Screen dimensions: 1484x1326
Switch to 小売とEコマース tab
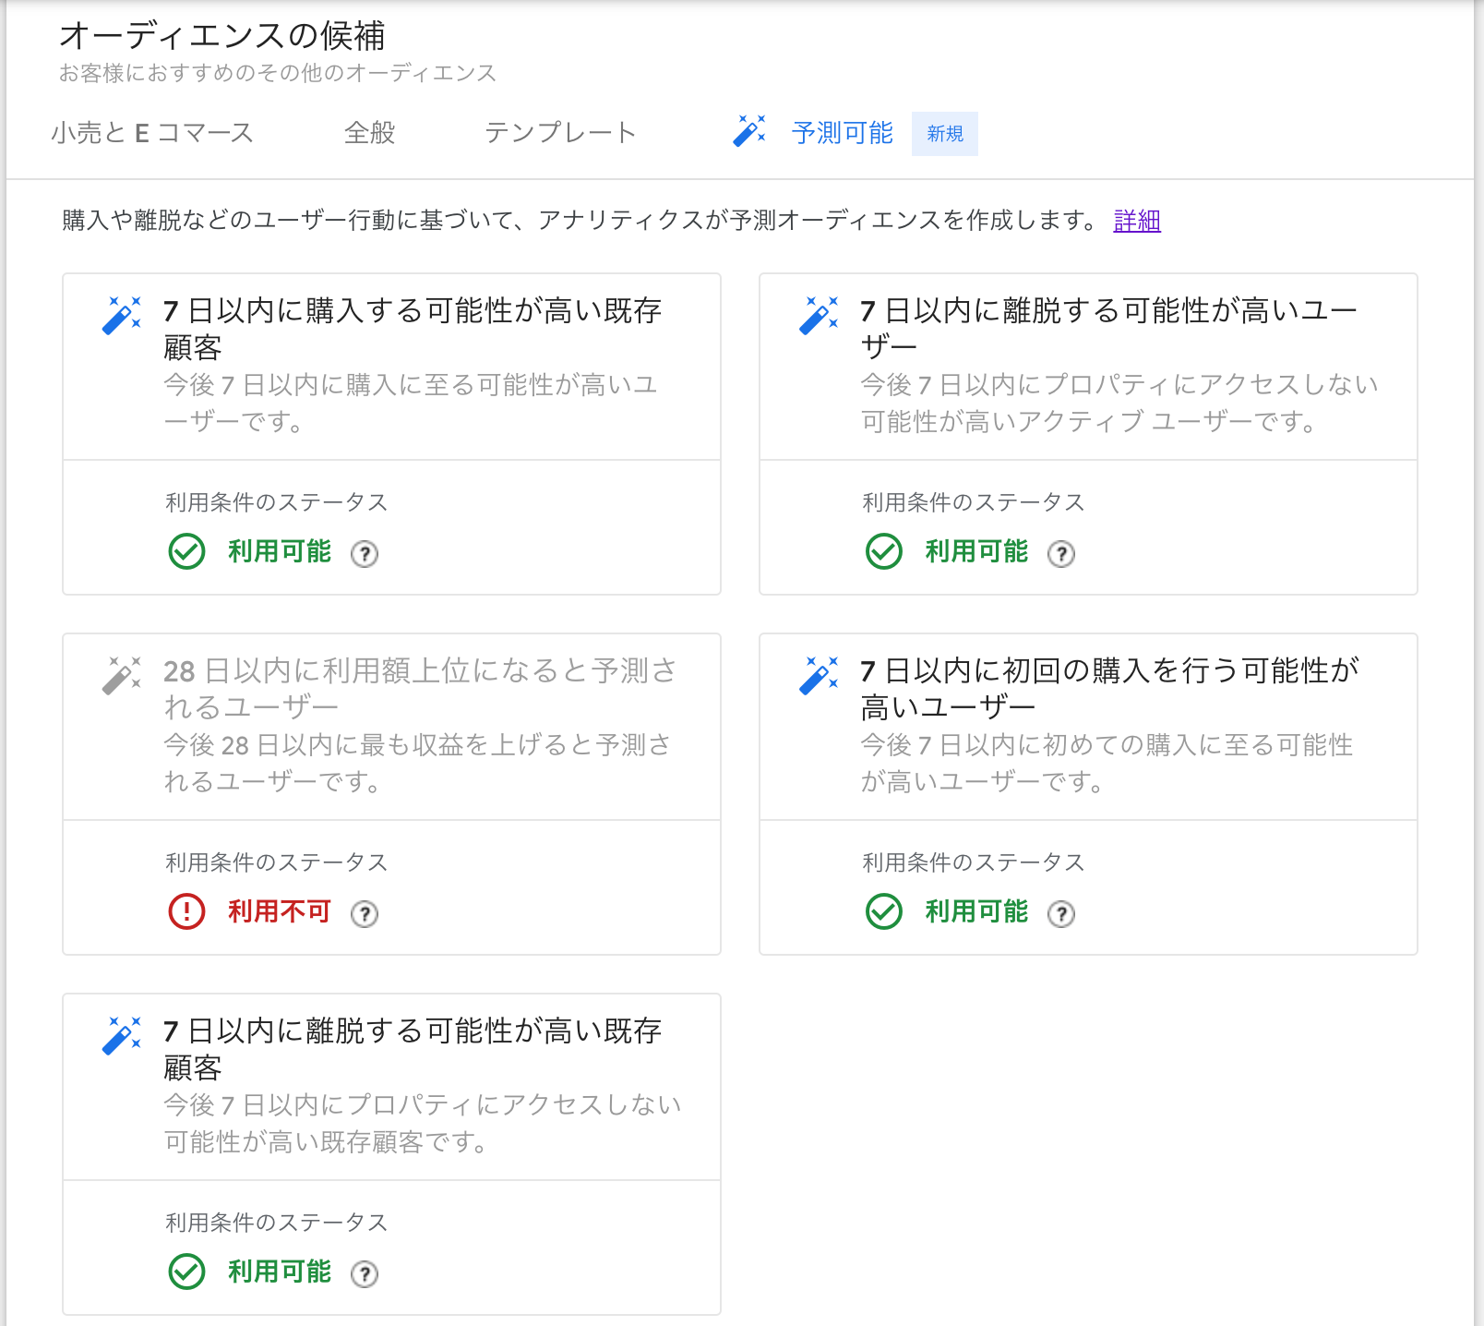[152, 133]
